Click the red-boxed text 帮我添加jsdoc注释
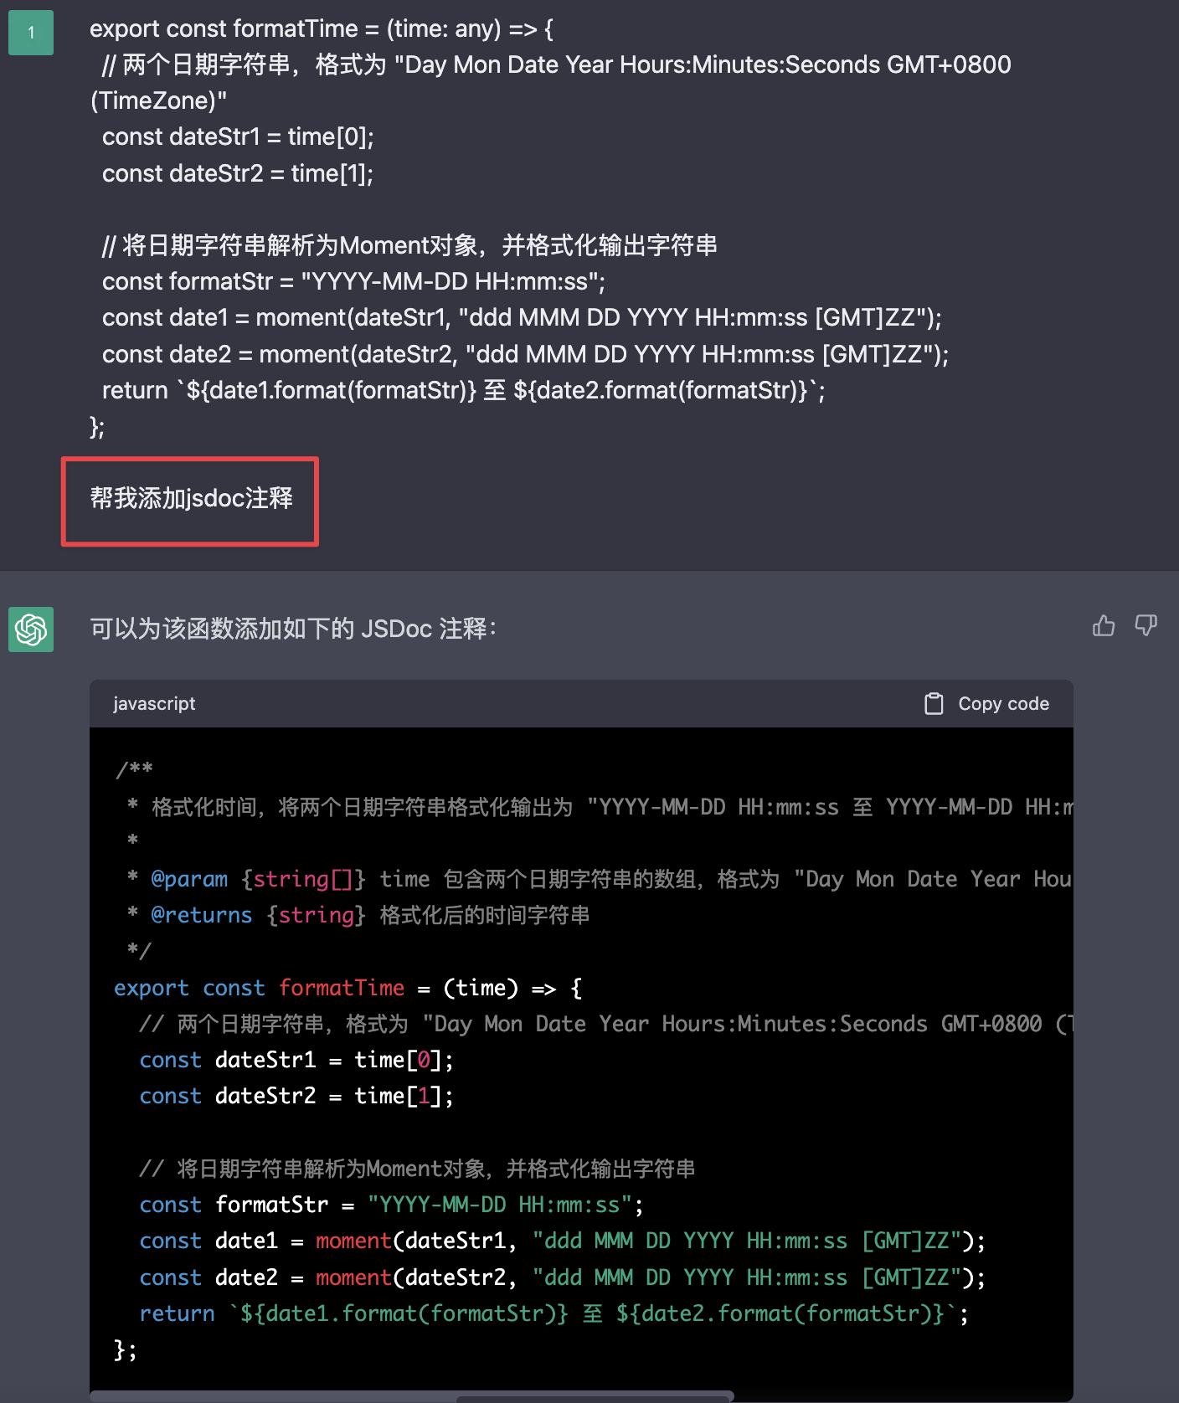Image resolution: width=1179 pixels, height=1403 pixels. [191, 499]
